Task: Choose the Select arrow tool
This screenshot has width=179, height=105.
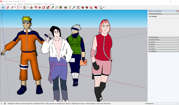Action: tap(3, 8)
